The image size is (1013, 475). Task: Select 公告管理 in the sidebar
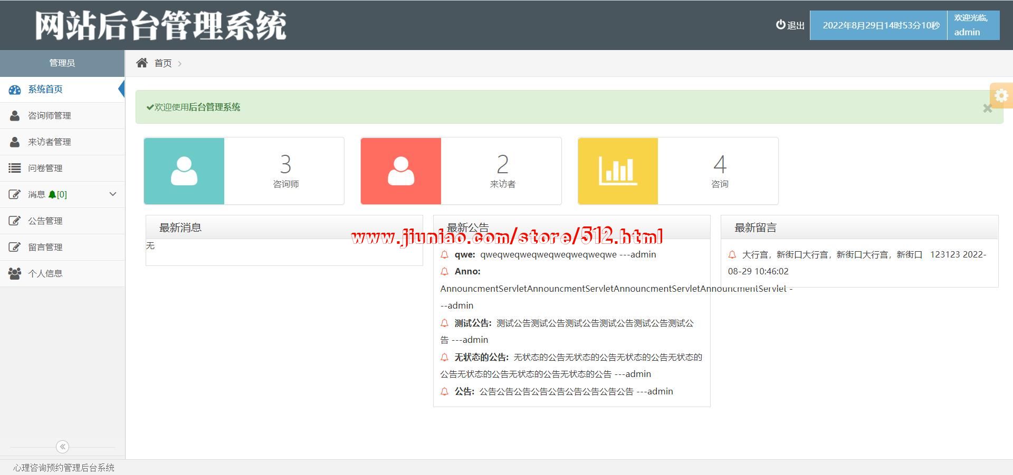pos(45,221)
